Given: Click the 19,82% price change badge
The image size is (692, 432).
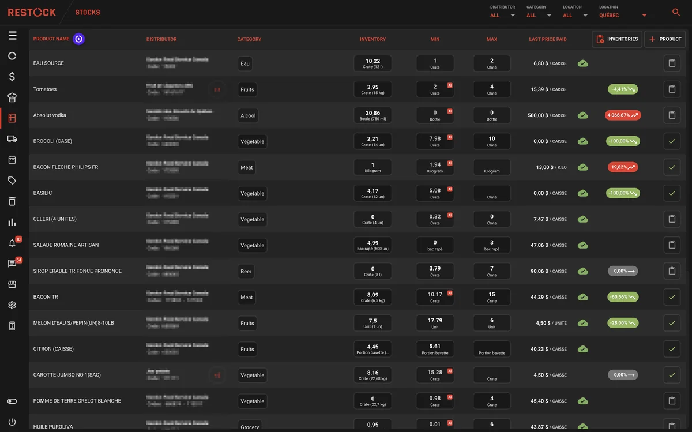Looking at the screenshot, I should coord(623,167).
